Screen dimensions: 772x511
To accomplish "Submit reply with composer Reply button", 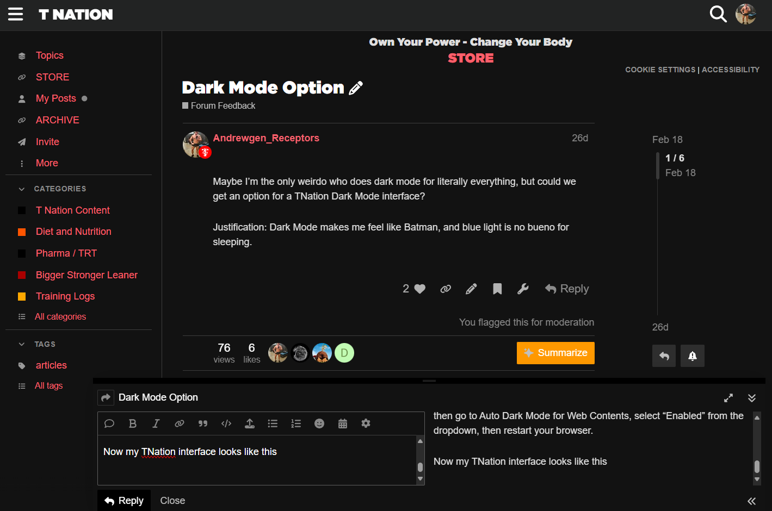I will tap(124, 501).
